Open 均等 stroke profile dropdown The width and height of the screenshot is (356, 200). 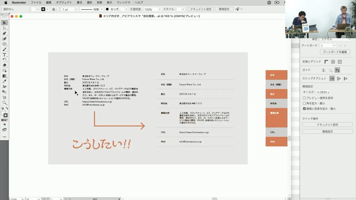click(102, 9)
